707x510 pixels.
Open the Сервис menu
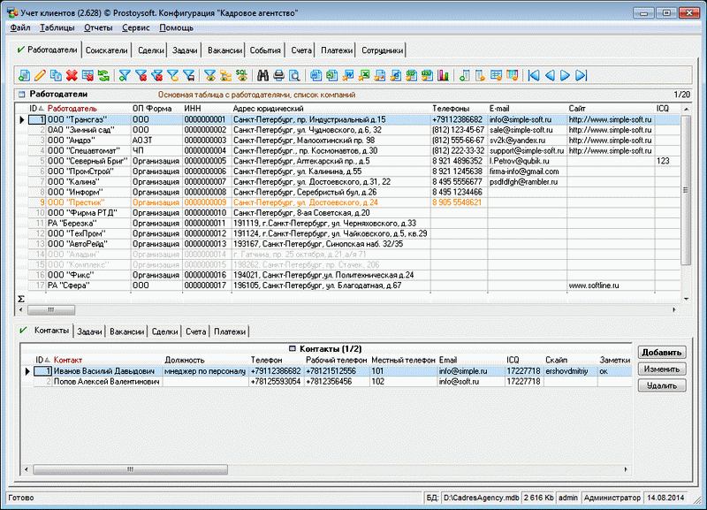click(x=135, y=28)
